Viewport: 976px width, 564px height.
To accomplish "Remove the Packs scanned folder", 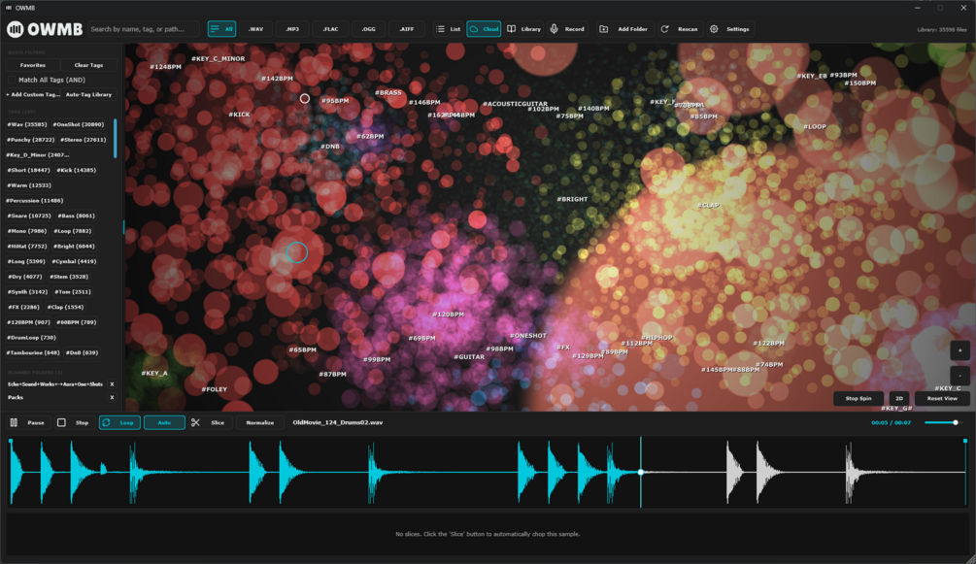I will [x=112, y=397].
